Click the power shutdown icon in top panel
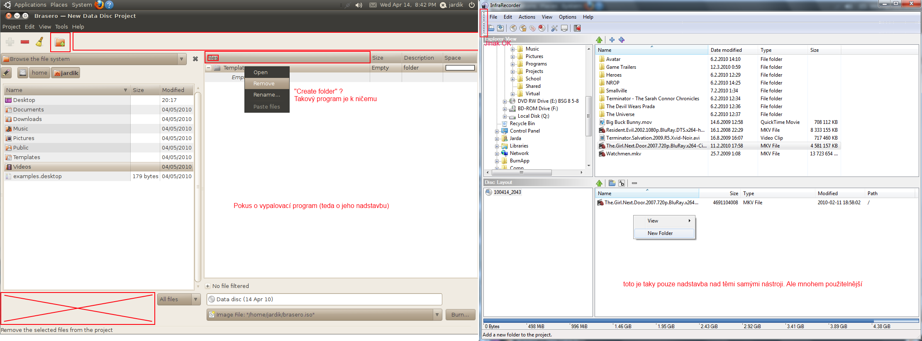Screen dimensions: 922x341 click(x=472, y=5)
